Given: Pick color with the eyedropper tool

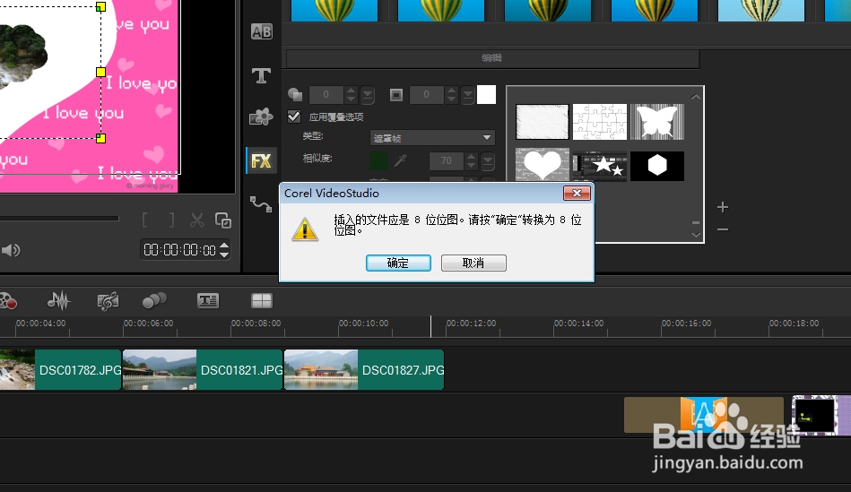Looking at the screenshot, I should point(401,160).
